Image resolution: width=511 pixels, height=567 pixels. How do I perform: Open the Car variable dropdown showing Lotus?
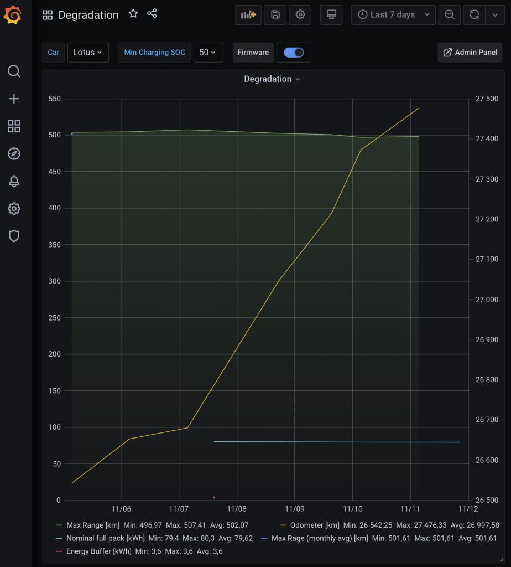tap(88, 53)
